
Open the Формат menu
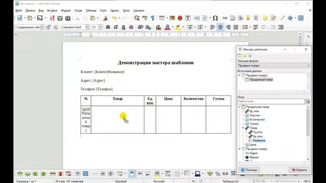[x=66, y=10]
